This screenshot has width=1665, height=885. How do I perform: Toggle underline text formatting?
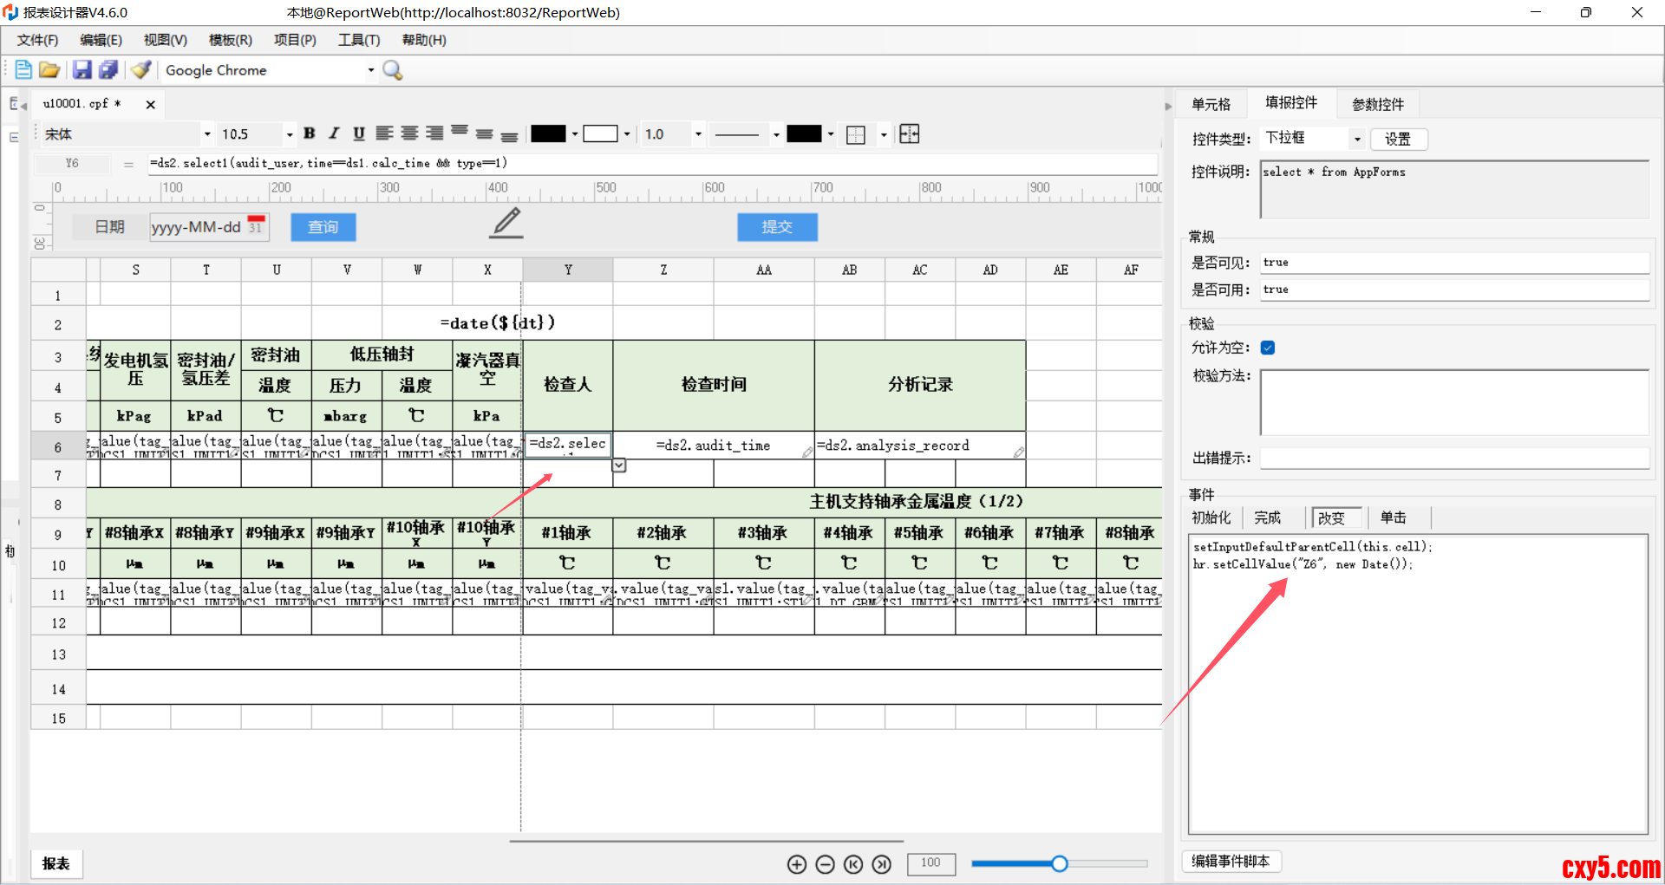click(x=358, y=133)
